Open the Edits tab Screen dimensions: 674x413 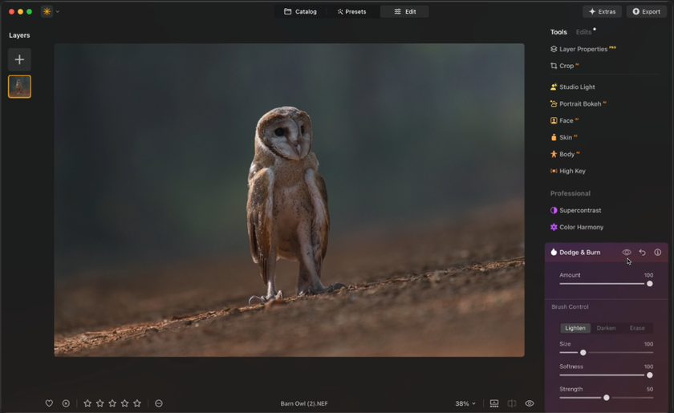click(583, 32)
